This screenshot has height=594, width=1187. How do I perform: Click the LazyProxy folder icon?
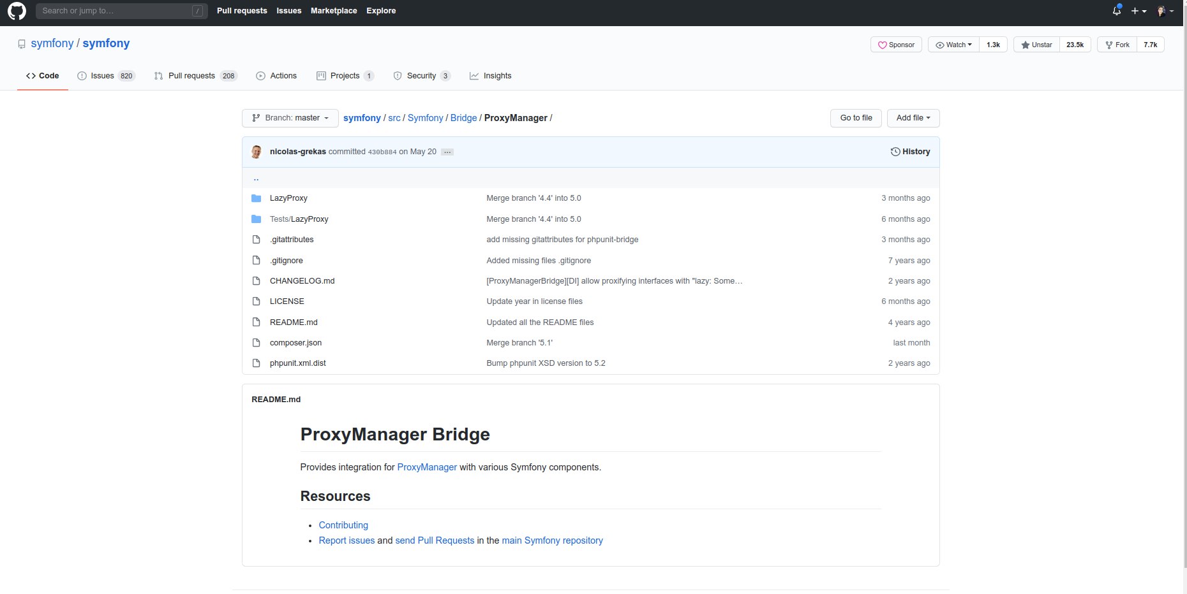[x=257, y=198]
